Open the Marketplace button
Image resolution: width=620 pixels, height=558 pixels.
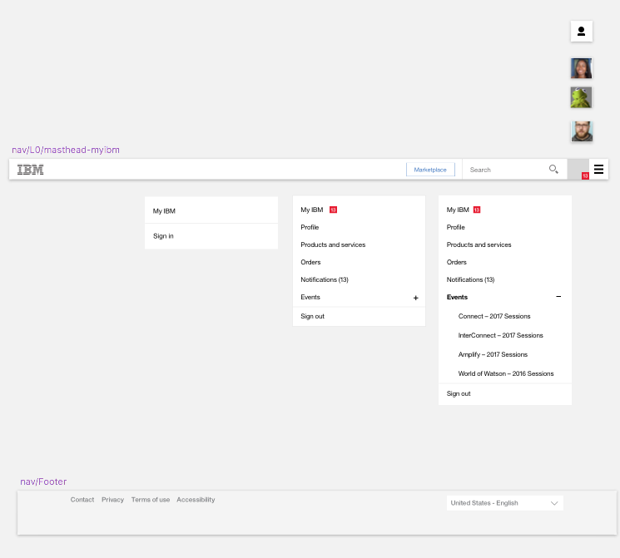click(430, 170)
